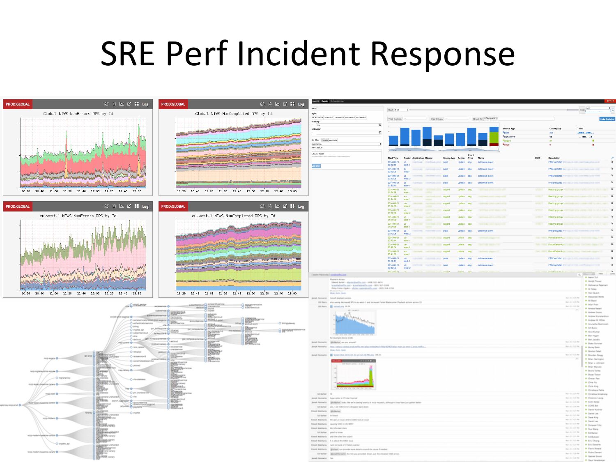Open the add filter application dropdown
The width and height of the screenshot is (616, 462).
[347, 144]
